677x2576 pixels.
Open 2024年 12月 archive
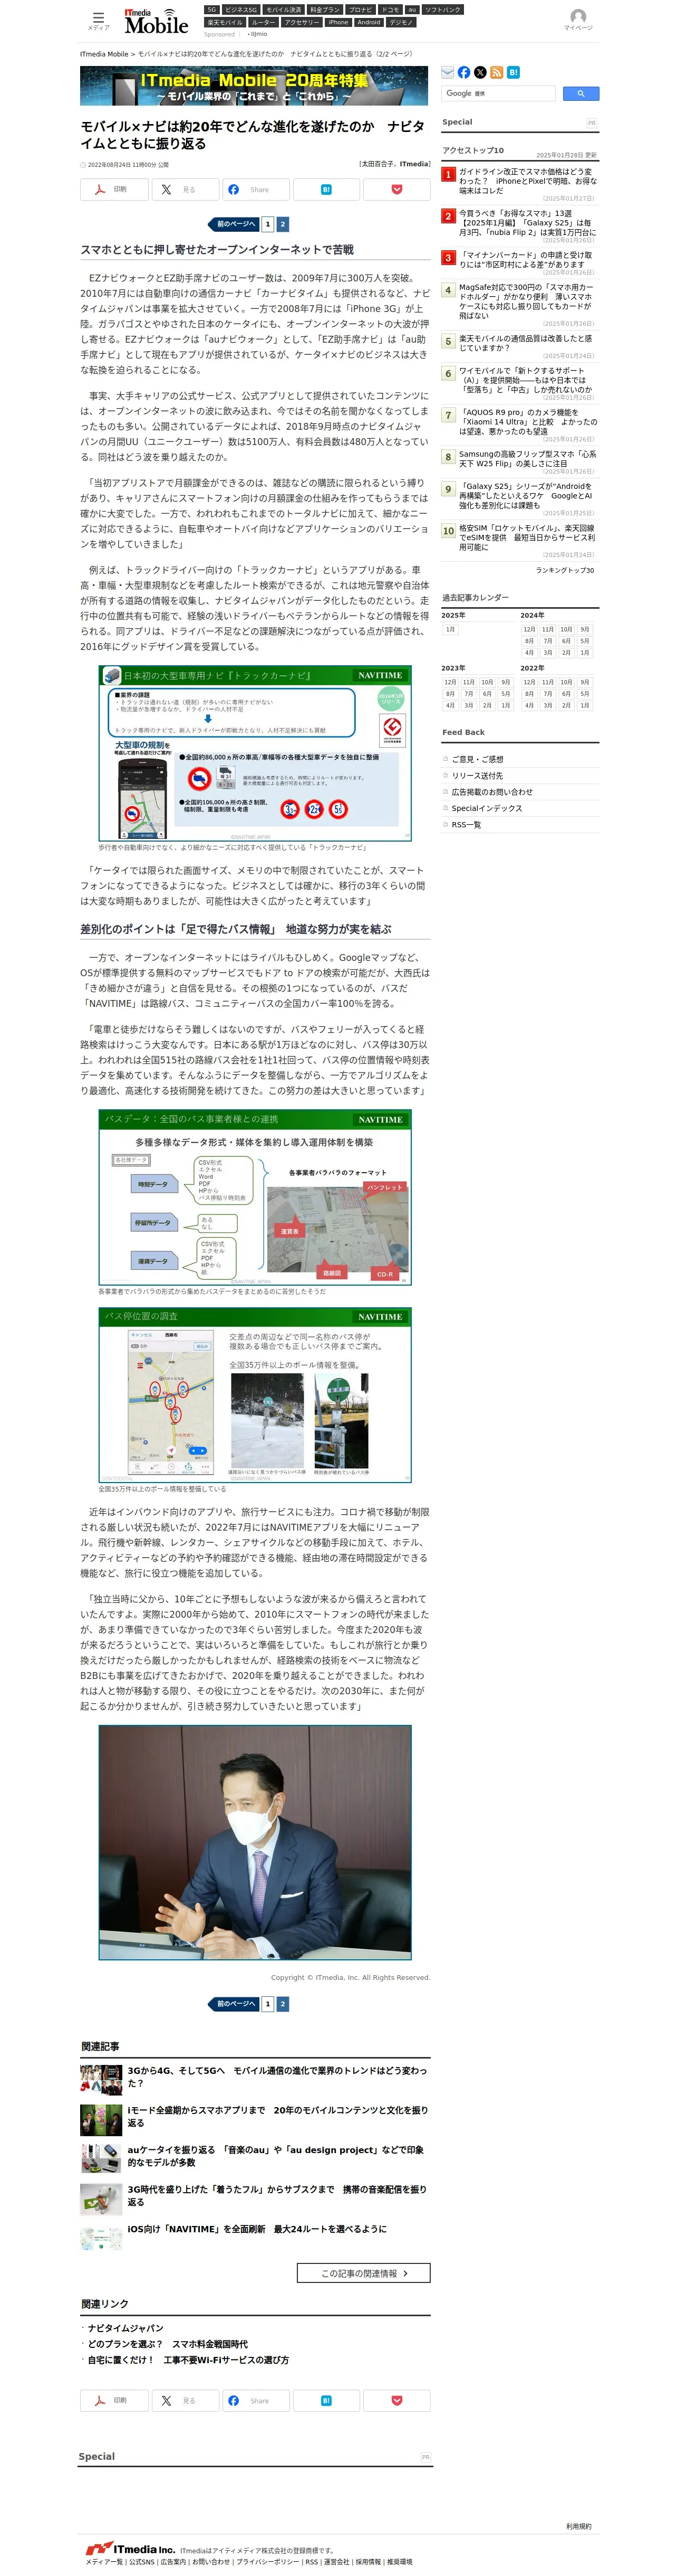(529, 629)
